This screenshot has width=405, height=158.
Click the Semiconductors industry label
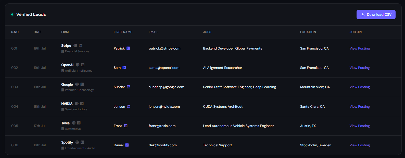pyautogui.click(x=76, y=109)
